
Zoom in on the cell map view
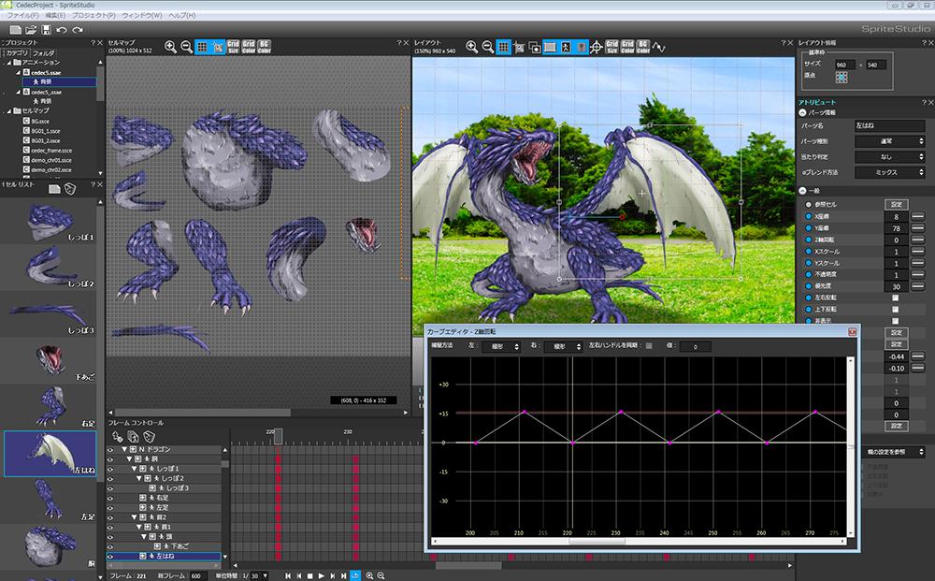tap(170, 47)
